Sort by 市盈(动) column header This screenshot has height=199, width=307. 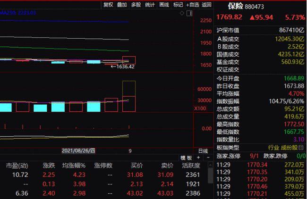click(x=17, y=166)
